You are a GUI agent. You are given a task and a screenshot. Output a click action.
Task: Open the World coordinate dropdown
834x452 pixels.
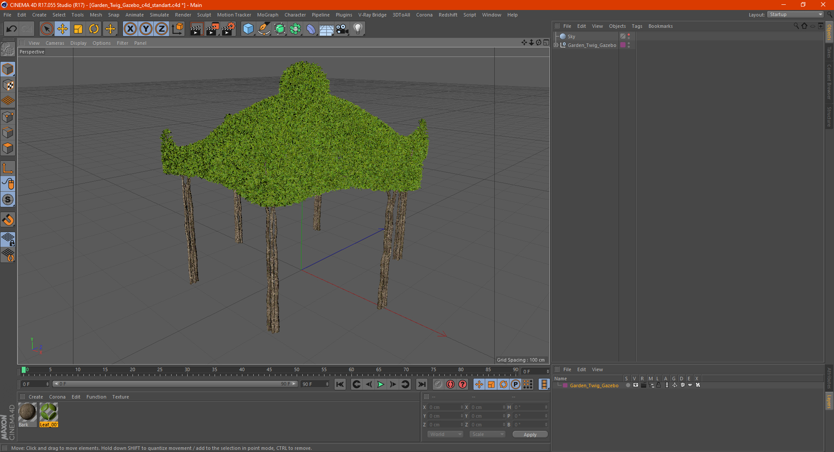(x=445, y=434)
